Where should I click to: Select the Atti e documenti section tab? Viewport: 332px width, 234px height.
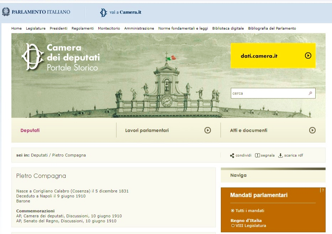pos(249,130)
